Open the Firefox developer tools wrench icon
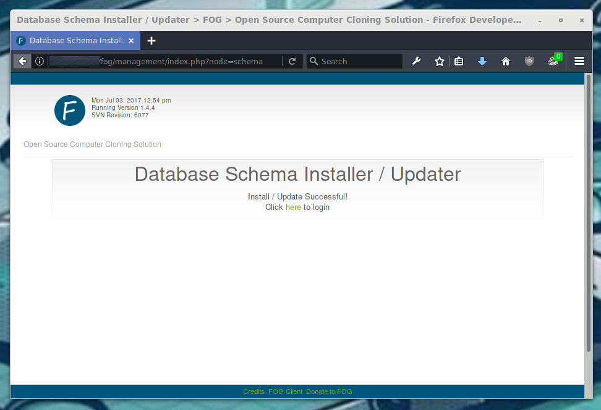The height and width of the screenshot is (410, 601). pyautogui.click(x=416, y=61)
